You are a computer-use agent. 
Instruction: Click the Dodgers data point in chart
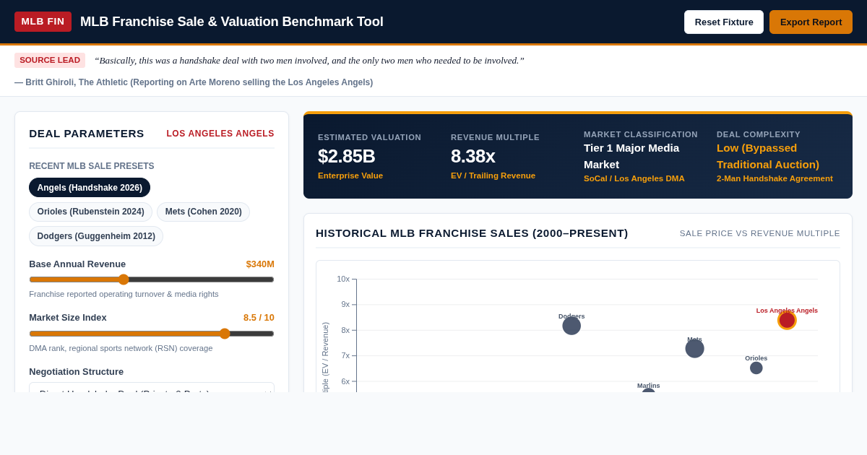tap(571, 326)
